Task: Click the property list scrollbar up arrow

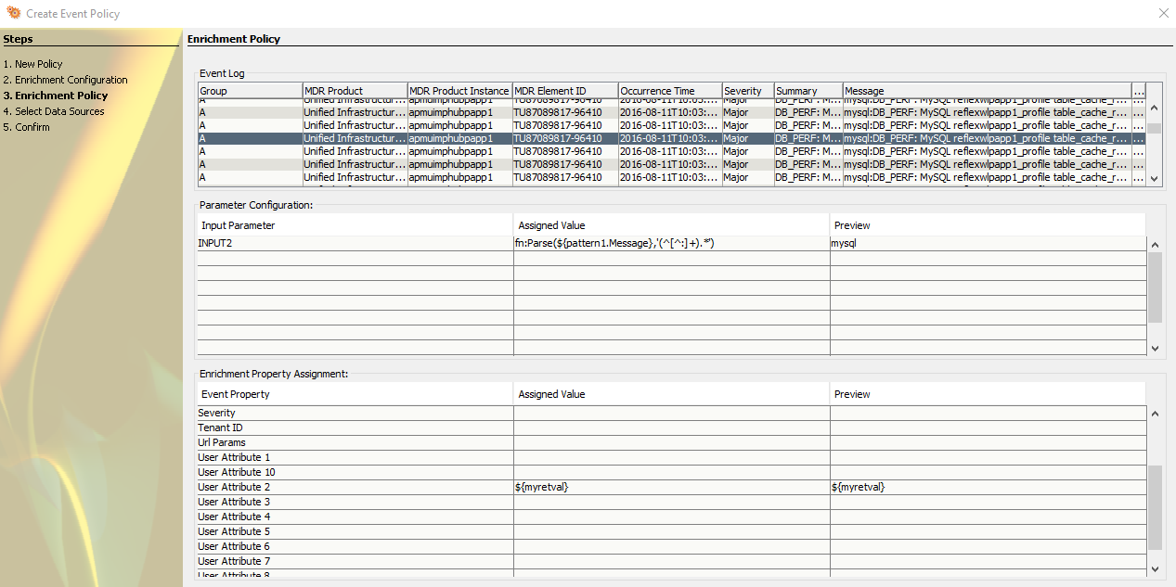Action: pyautogui.click(x=1154, y=413)
